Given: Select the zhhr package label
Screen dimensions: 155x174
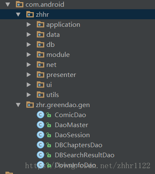Looking at the screenshot, I should tap(42, 15).
